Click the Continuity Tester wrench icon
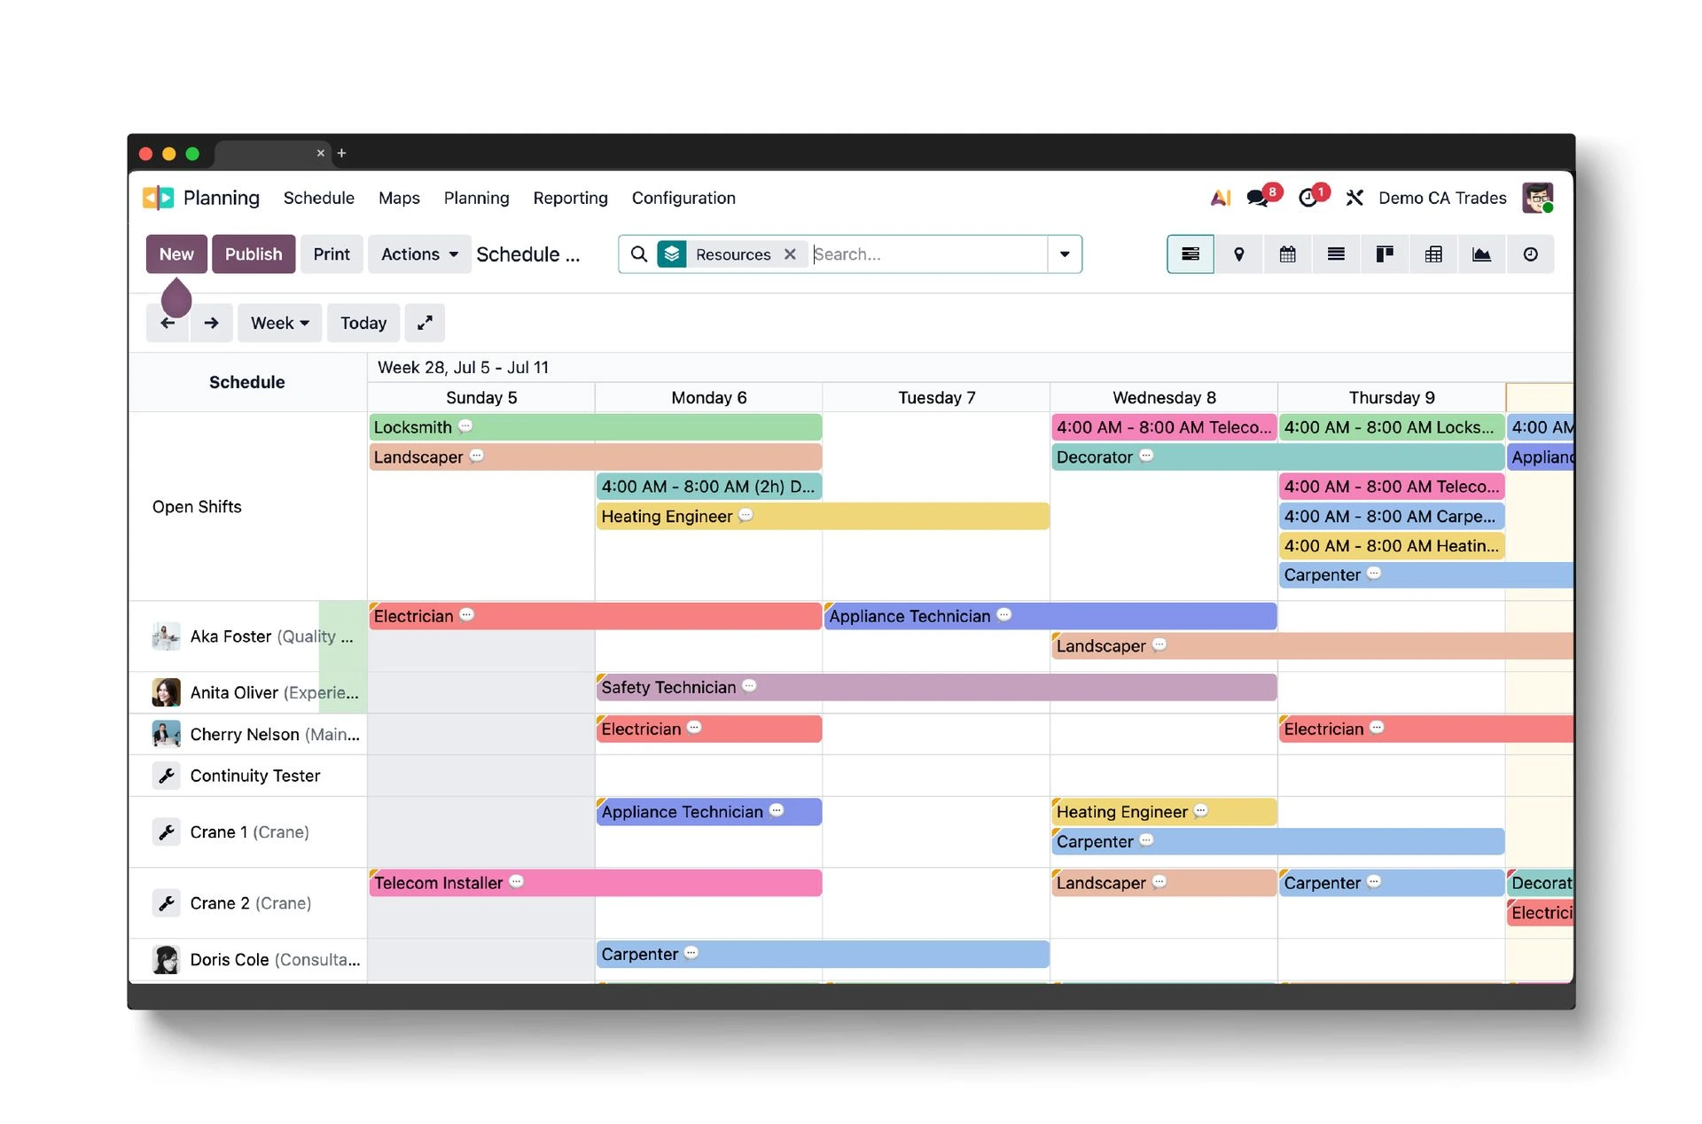1702x1124 pixels. pyautogui.click(x=166, y=776)
